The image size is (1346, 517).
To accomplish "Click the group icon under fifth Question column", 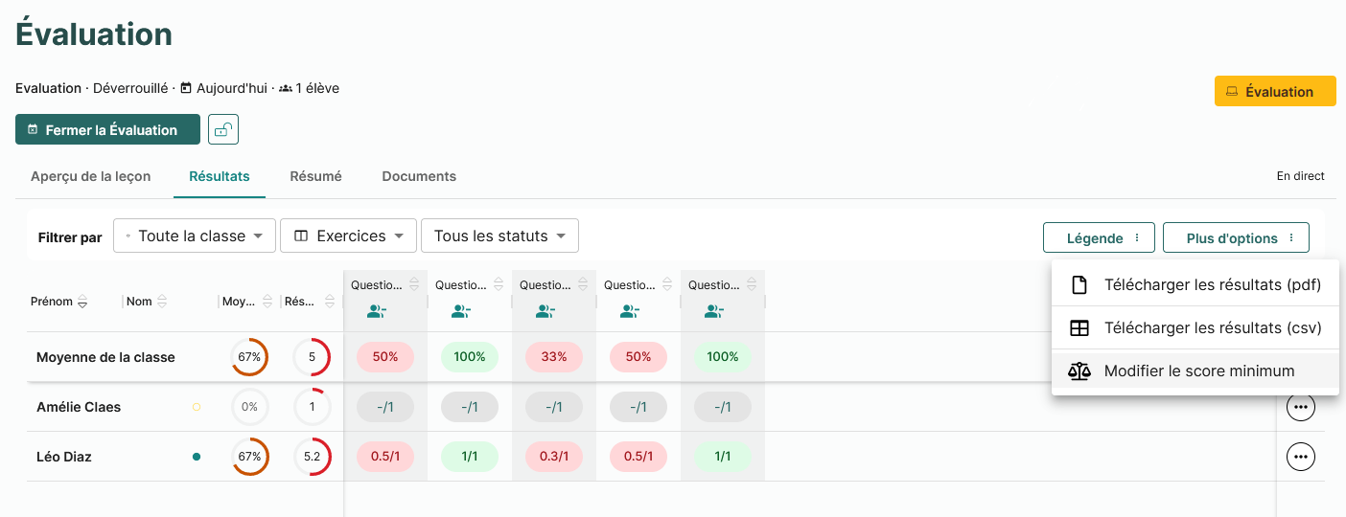I will (714, 311).
